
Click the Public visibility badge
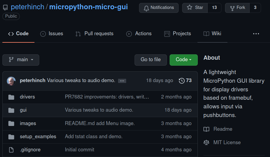point(11,16)
